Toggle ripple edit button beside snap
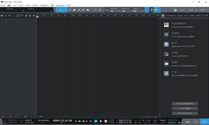 click(151, 10)
